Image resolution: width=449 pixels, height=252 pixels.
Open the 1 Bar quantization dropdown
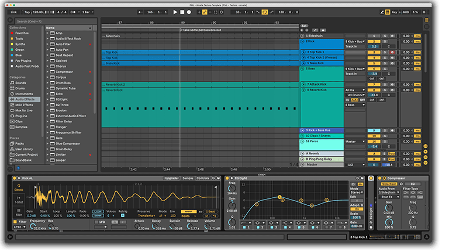pyautogui.click(x=88, y=12)
